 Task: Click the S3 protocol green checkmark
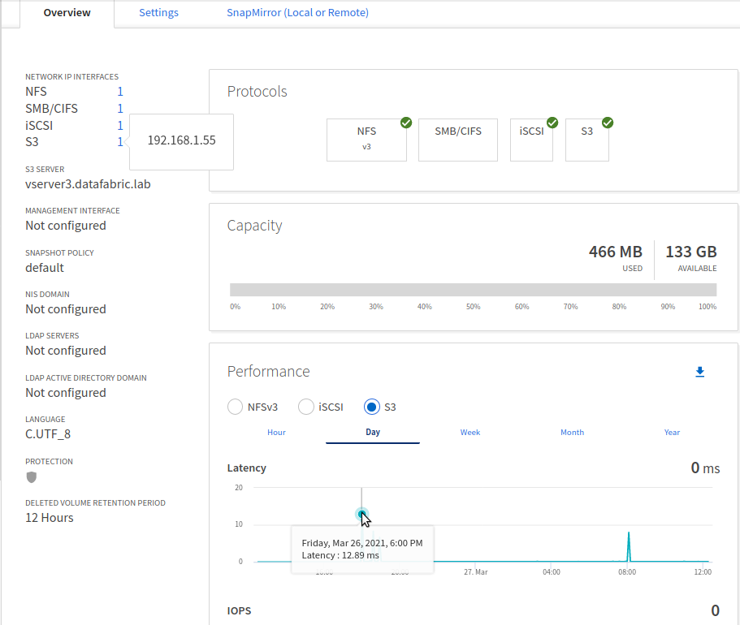coord(608,123)
